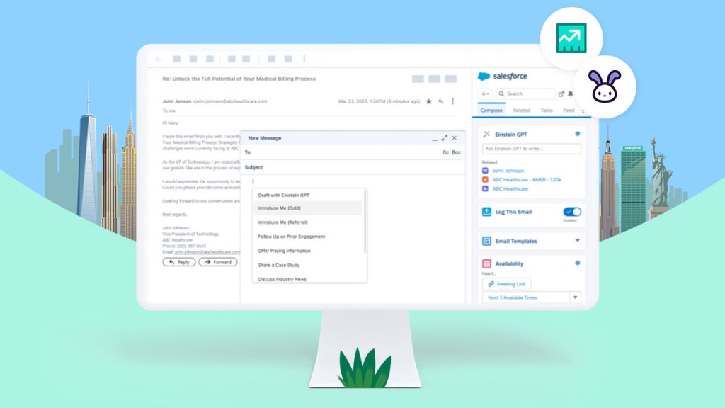The image size is (725, 408).
Task: Click the Availability calendar icon
Action: coord(486,263)
